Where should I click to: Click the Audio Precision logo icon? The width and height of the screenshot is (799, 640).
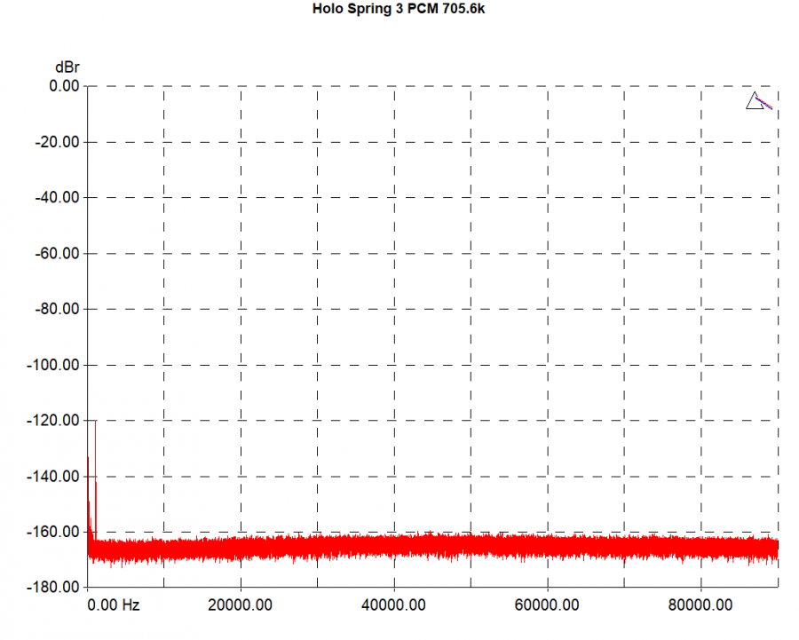click(x=759, y=100)
